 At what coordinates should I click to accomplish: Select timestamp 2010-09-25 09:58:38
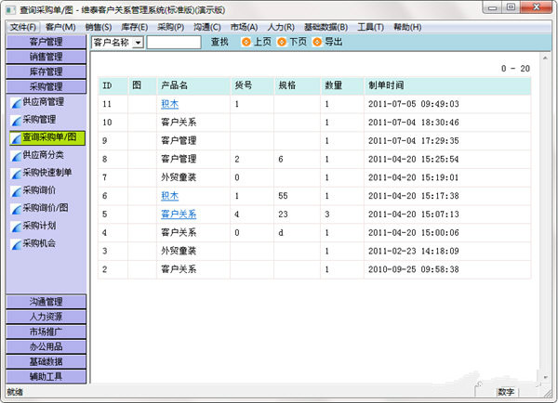point(414,269)
